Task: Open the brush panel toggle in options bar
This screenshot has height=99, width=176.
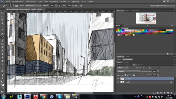Action: click(x=16, y=6)
